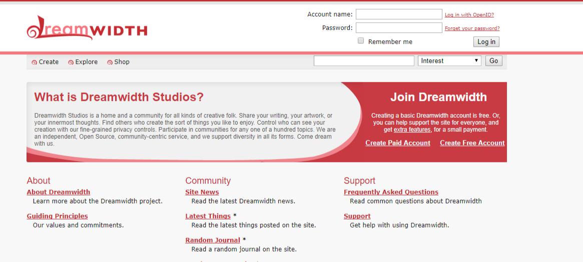
Task: Click the Support section heading
Action: [x=359, y=181]
